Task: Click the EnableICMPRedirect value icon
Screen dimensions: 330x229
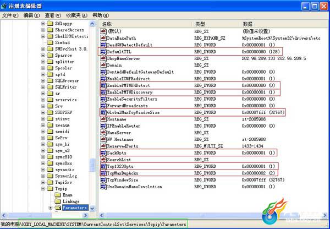Action: (x=103, y=79)
